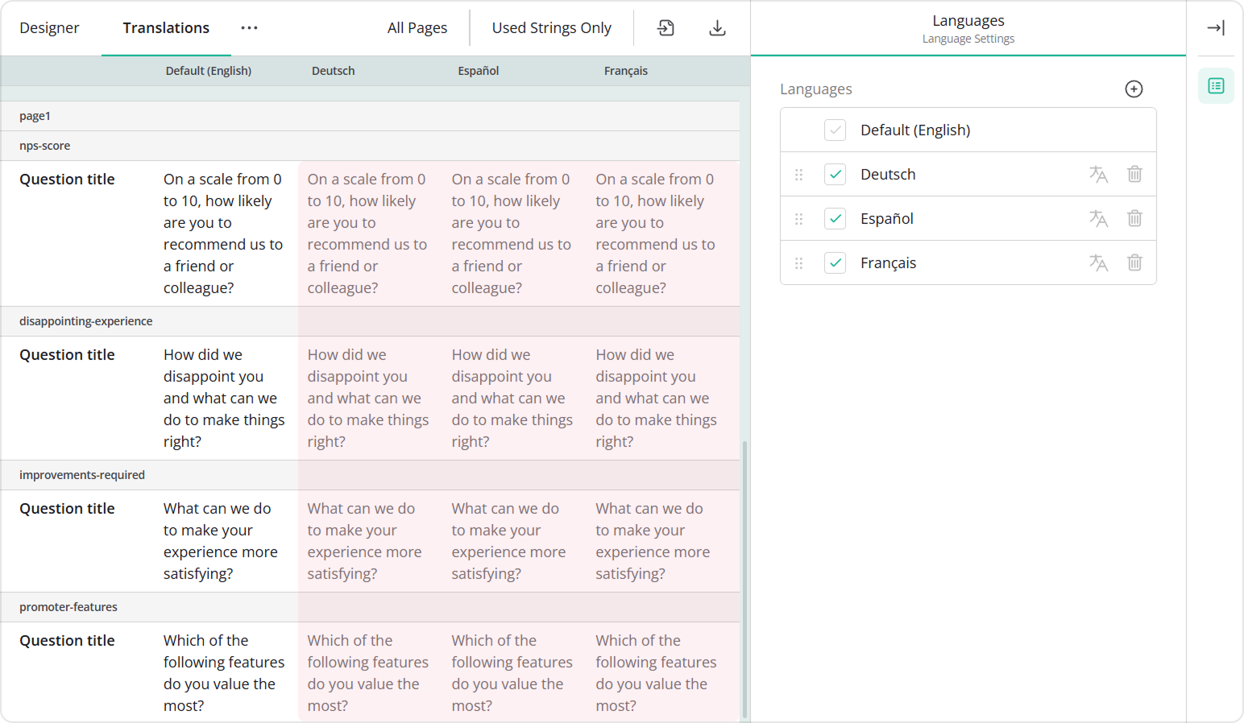Open the Used Strings Only dropdown

(551, 27)
